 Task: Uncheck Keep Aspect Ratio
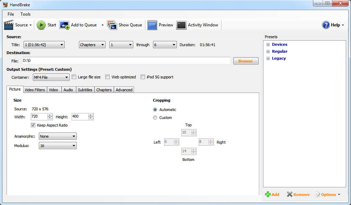(x=33, y=125)
